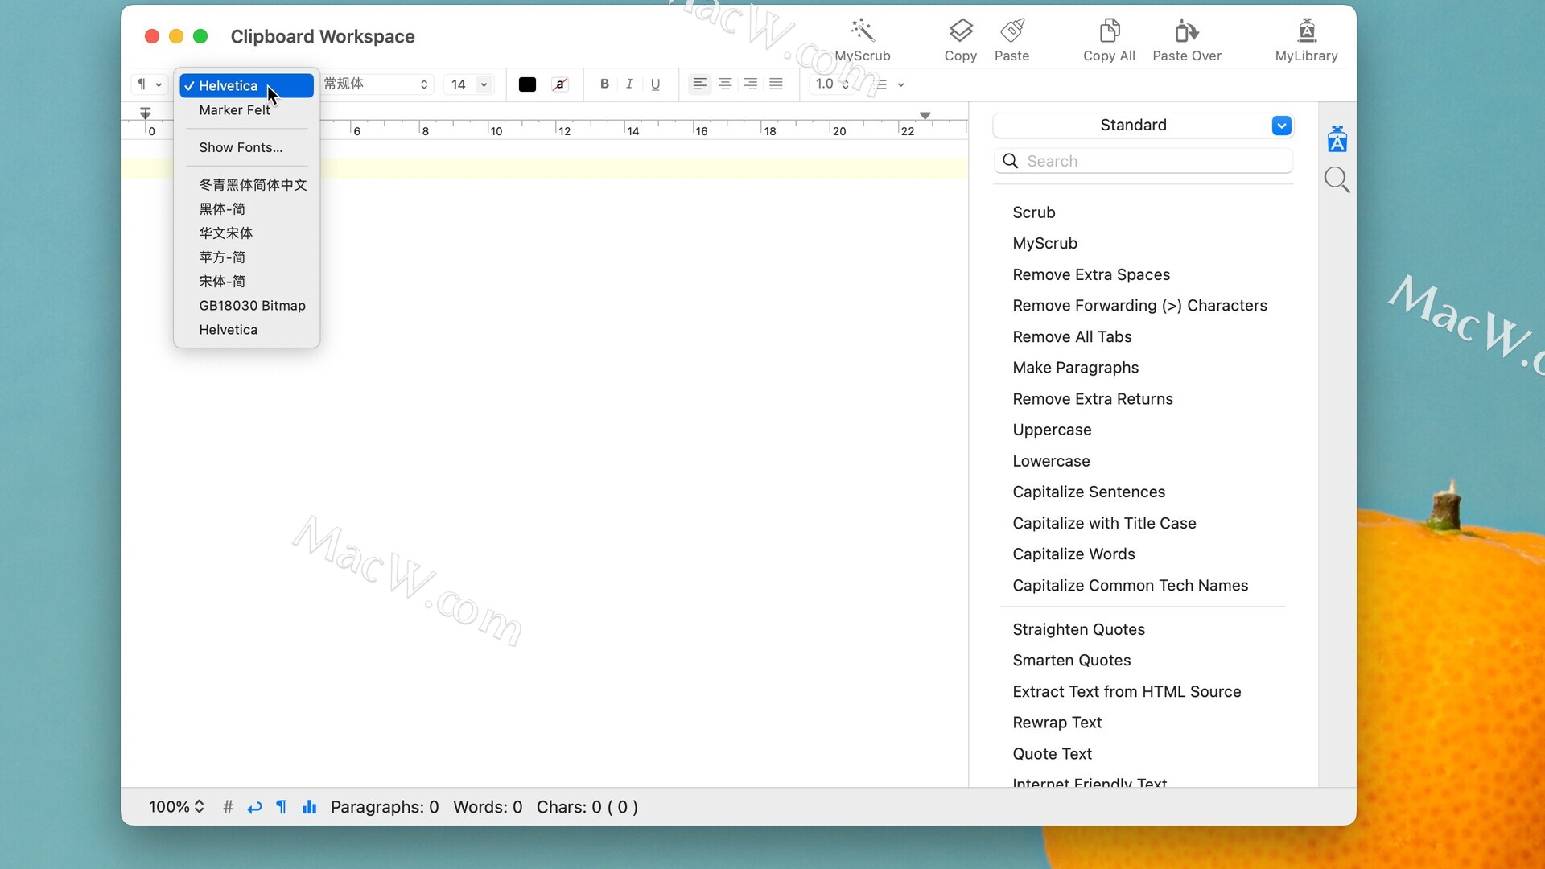This screenshot has width=1545, height=869.
Task: Click the Search field in scrub panel
Action: (1151, 161)
